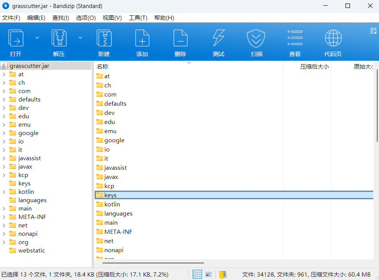Select 'keys' folder in file list
379x280 pixels.
pyautogui.click(x=234, y=195)
